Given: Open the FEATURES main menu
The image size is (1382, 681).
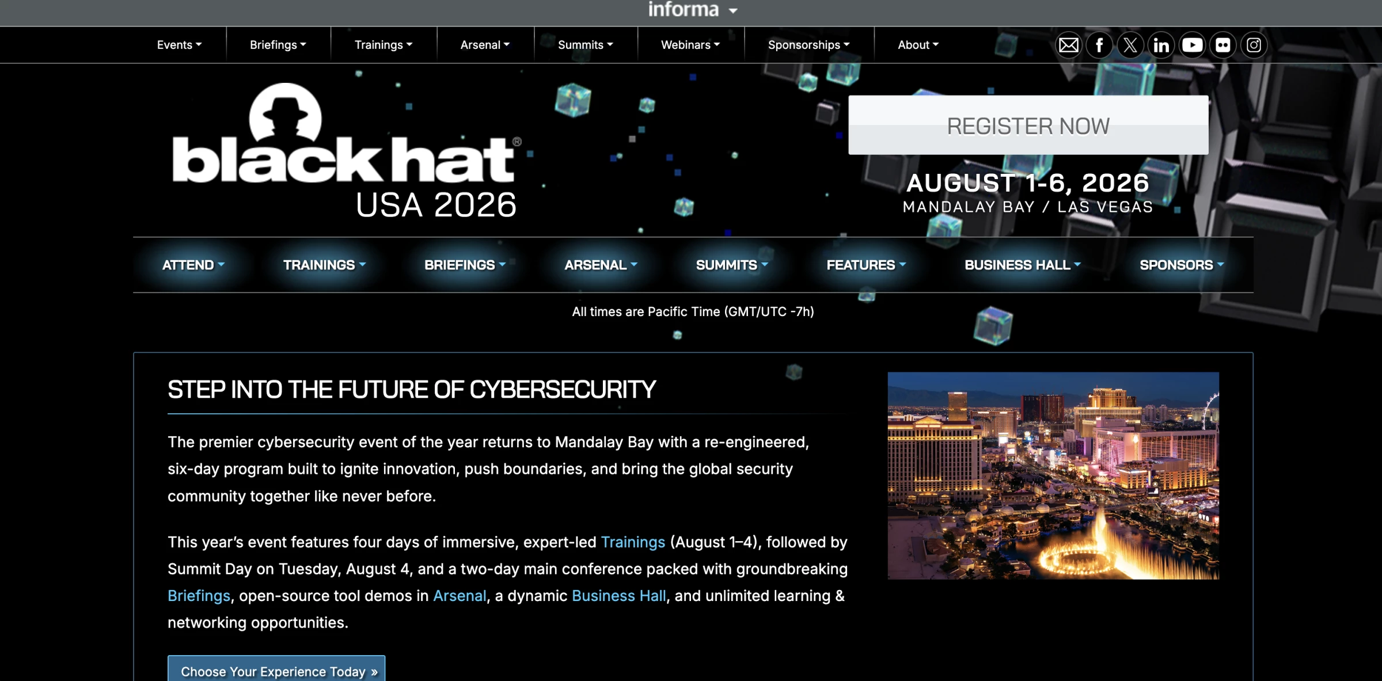Looking at the screenshot, I should [867, 265].
